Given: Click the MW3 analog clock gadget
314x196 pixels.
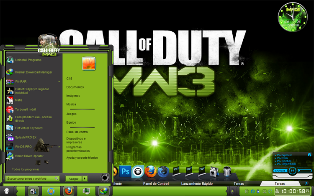Looking at the screenshot, I should coord(293,17).
